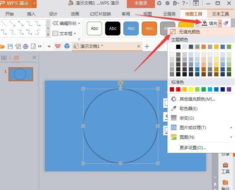
Task: Click the rotation handle above the circle
Action: (x=120, y=83)
